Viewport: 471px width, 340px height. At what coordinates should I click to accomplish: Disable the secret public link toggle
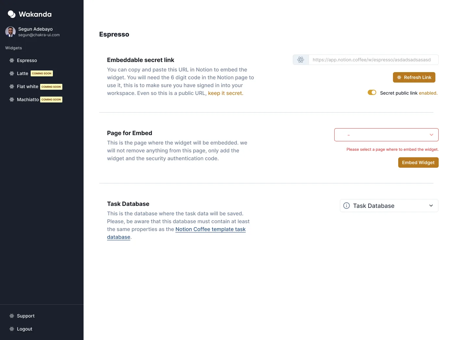372,93
